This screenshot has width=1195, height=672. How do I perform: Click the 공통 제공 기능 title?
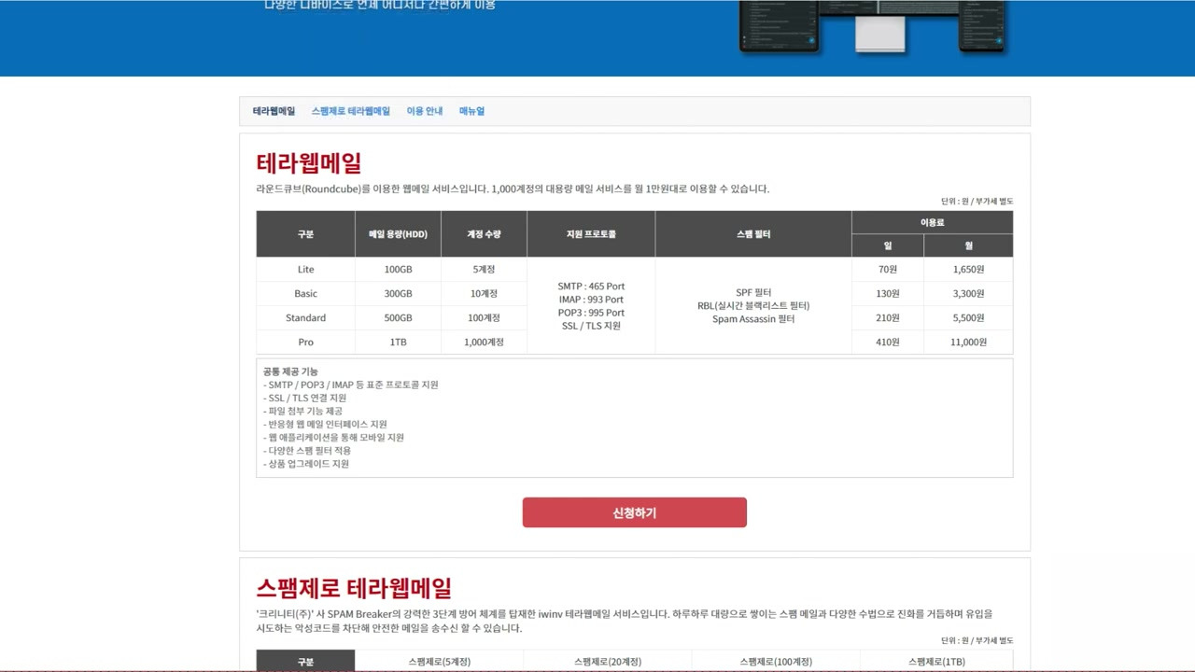click(x=290, y=371)
